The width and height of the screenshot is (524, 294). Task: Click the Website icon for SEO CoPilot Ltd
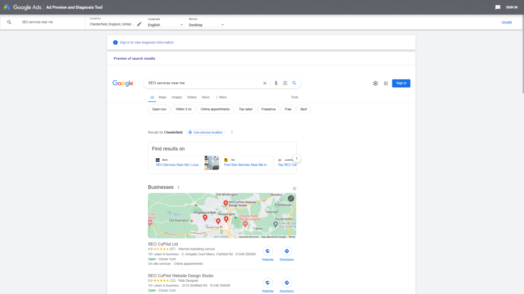(268, 252)
